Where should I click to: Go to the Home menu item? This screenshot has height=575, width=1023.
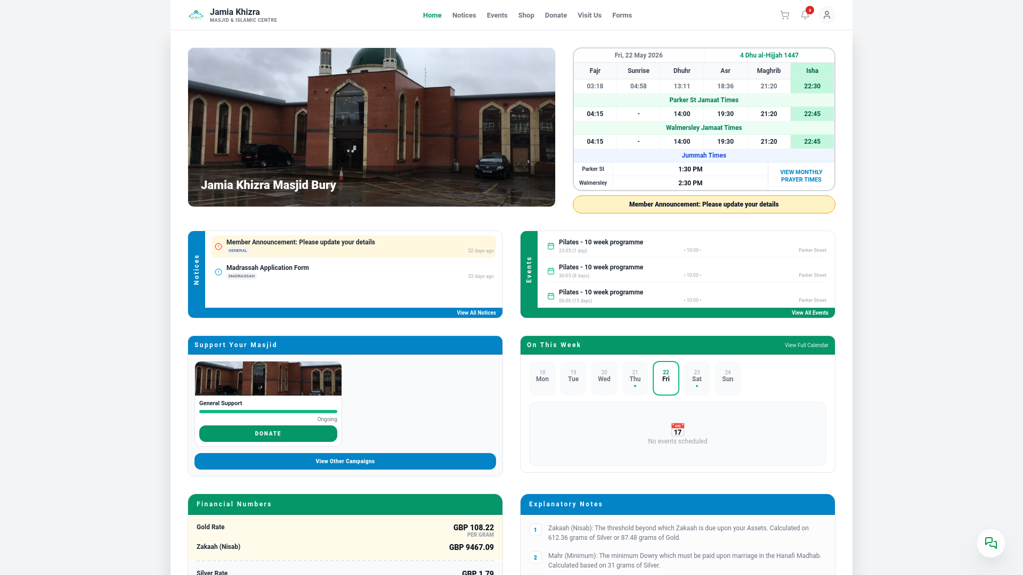pyautogui.click(x=432, y=15)
